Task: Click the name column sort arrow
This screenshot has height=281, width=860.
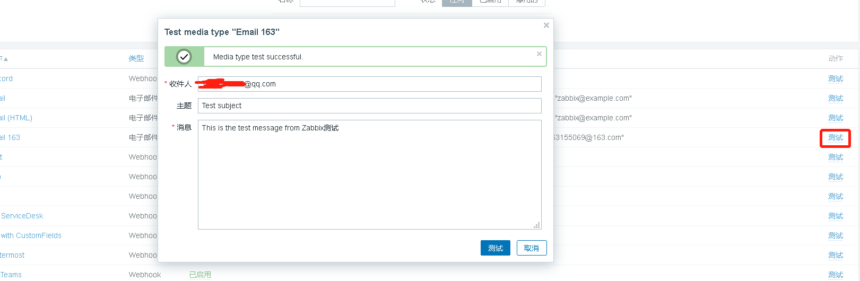Action: 5,59
